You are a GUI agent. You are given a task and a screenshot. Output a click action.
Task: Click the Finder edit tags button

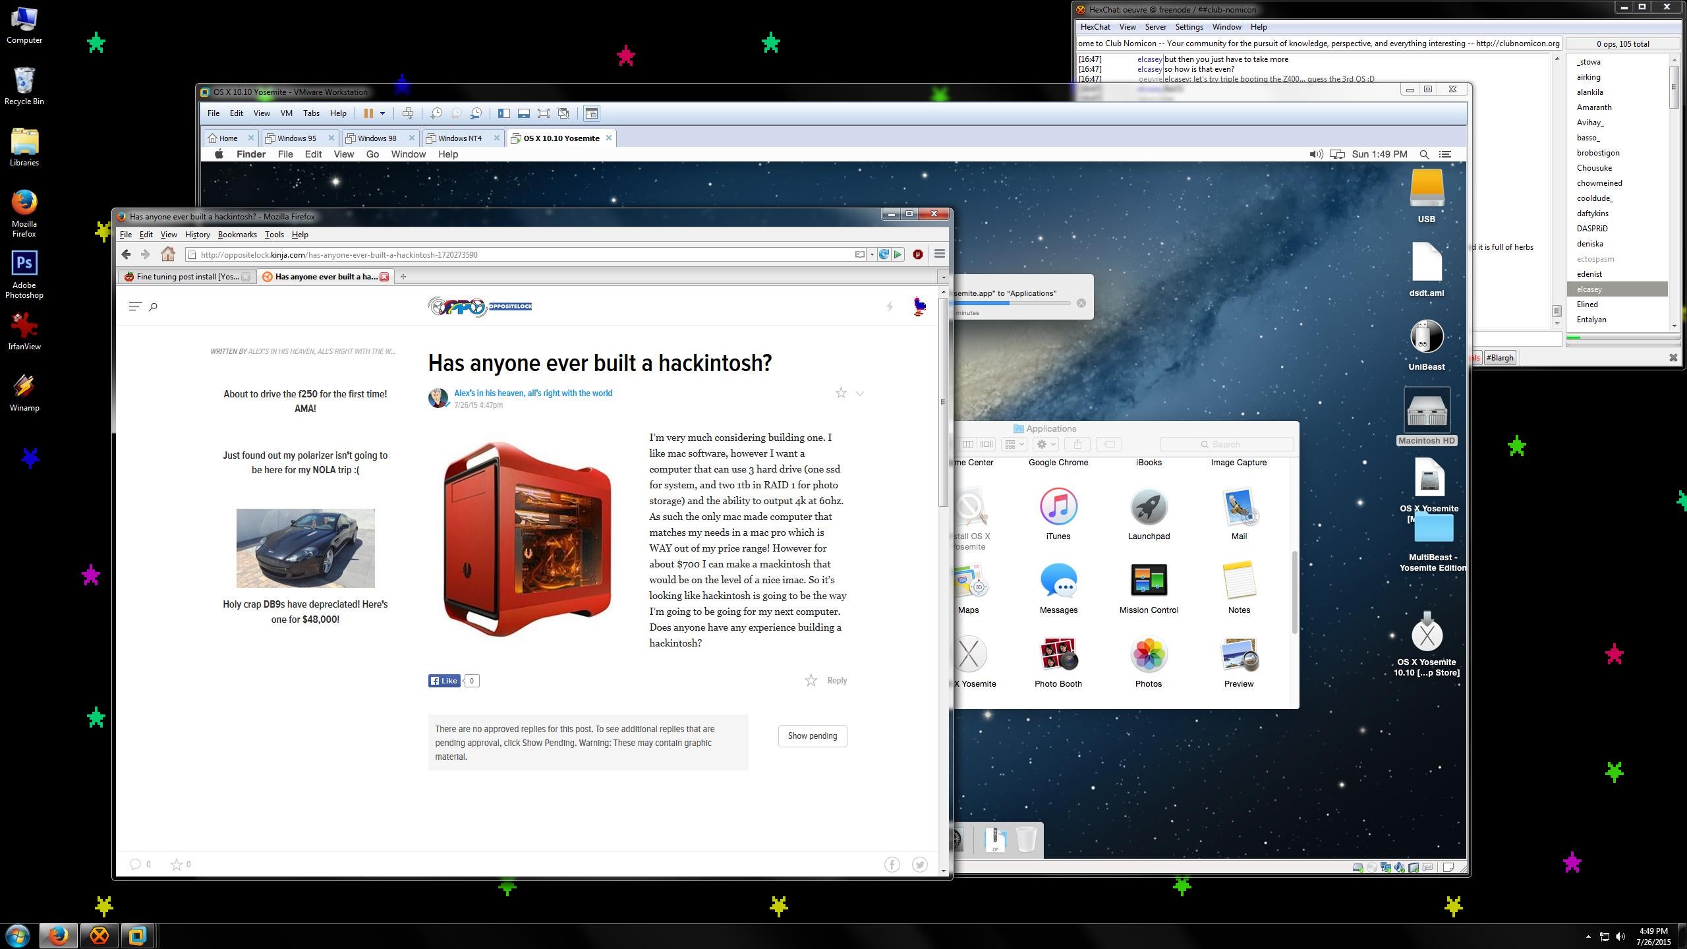(1109, 444)
